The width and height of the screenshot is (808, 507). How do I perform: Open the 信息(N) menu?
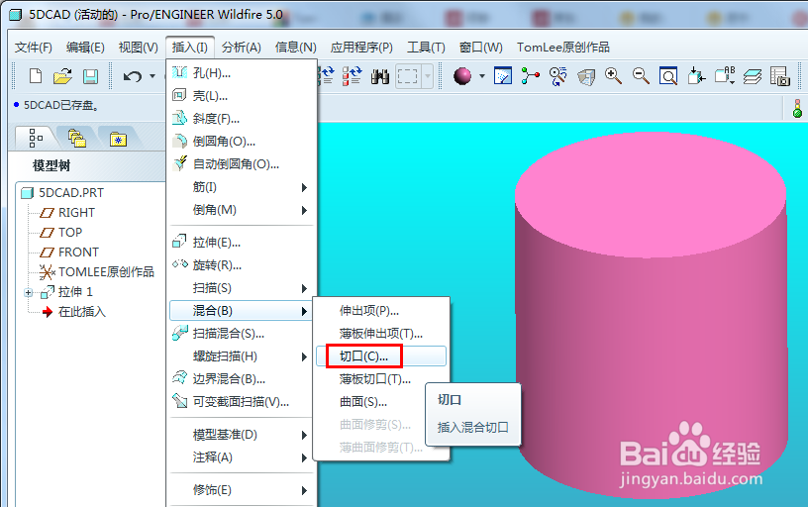296,48
